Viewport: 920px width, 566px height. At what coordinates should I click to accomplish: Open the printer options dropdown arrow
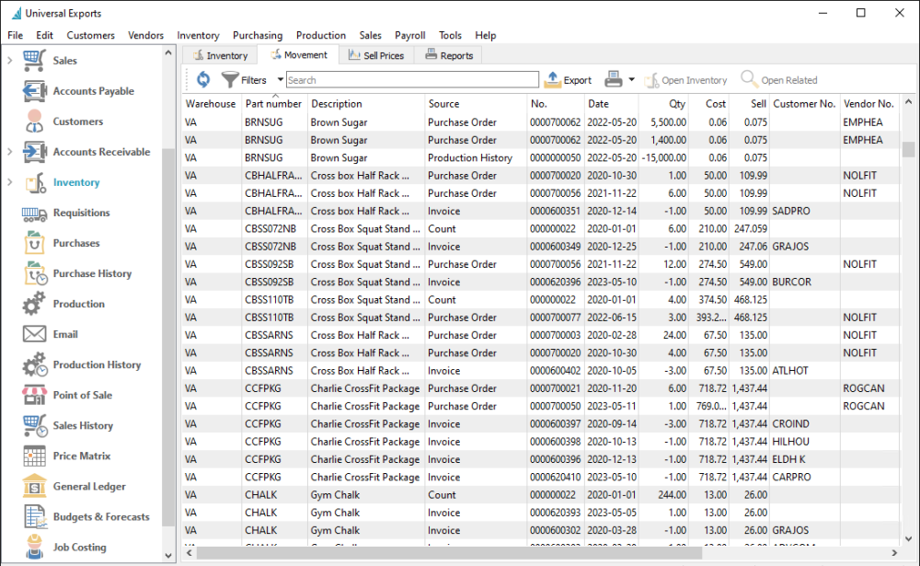click(631, 80)
